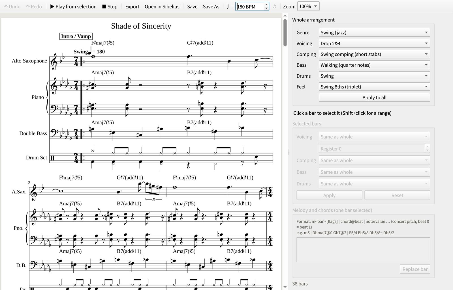The width and height of the screenshot is (453, 290).
Task: Increase tempo with the BPM up arrow
Action: 266,5
